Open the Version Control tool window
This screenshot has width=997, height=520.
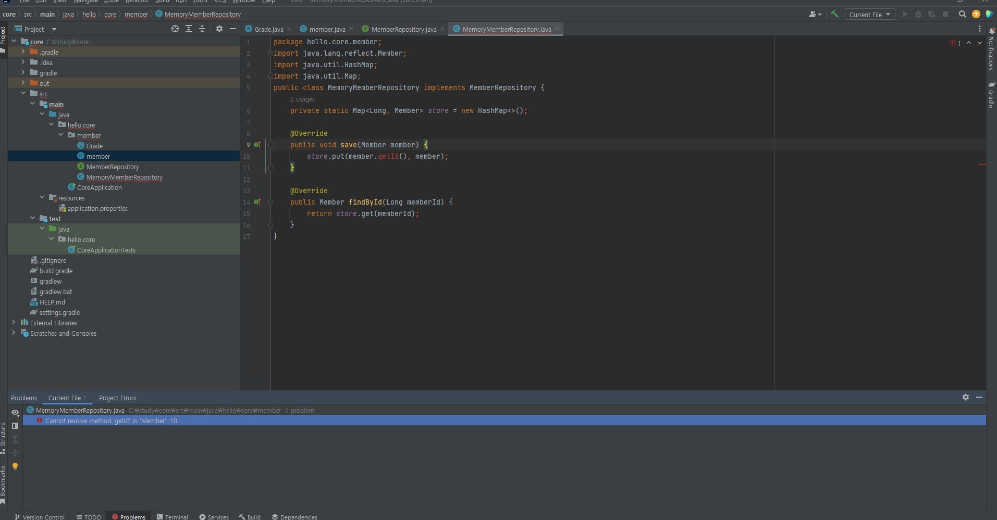pyautogui.click(x=39, y=517)
